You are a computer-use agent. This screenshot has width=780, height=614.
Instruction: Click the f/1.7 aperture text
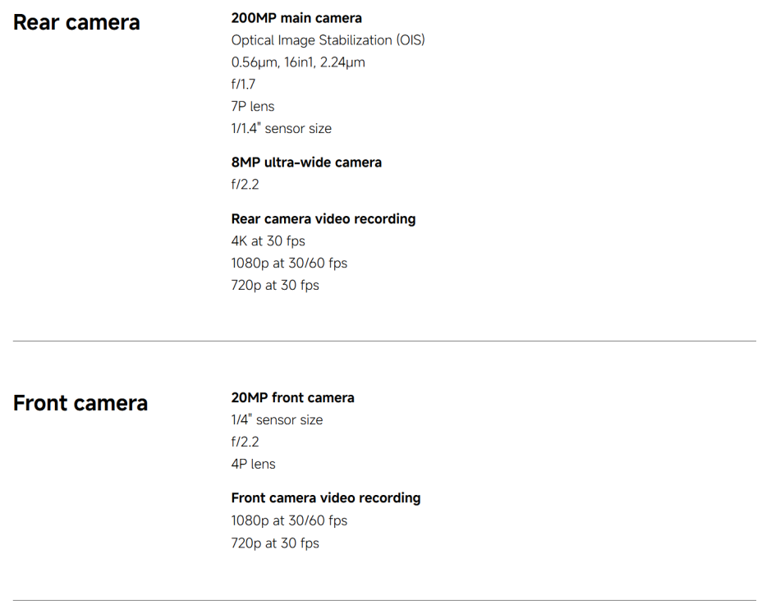point(243,85)
